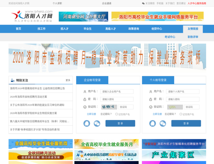Open the 全省高校毕业生就业服务月 banner
The height and width of the screenshot is (164, 214).
pyautogui.click(x=106, y=144)
